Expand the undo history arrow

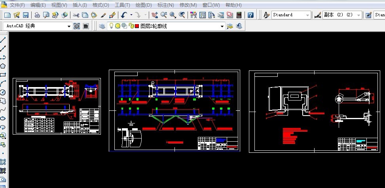coord(131,15)
